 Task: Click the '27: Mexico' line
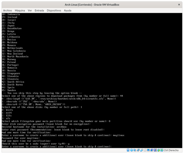click(x=9, y=40)
